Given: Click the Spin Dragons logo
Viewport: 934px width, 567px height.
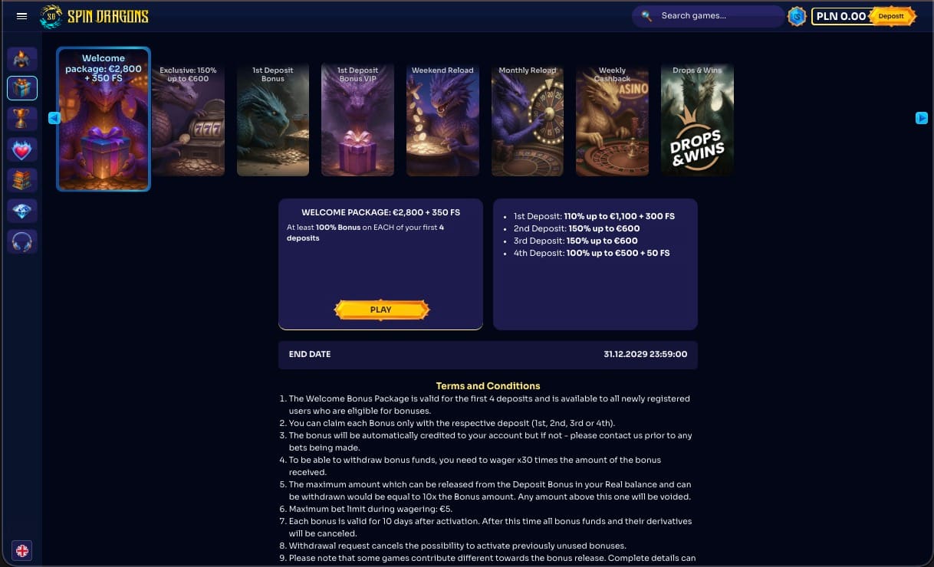Looking at the screenshot, I should (95, 16).
